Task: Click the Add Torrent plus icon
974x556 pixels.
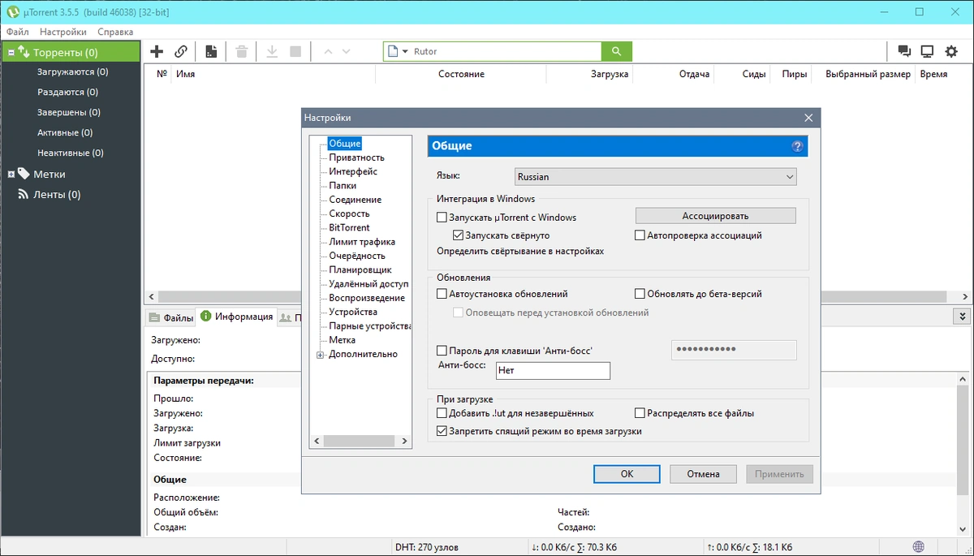Action: 157,51
